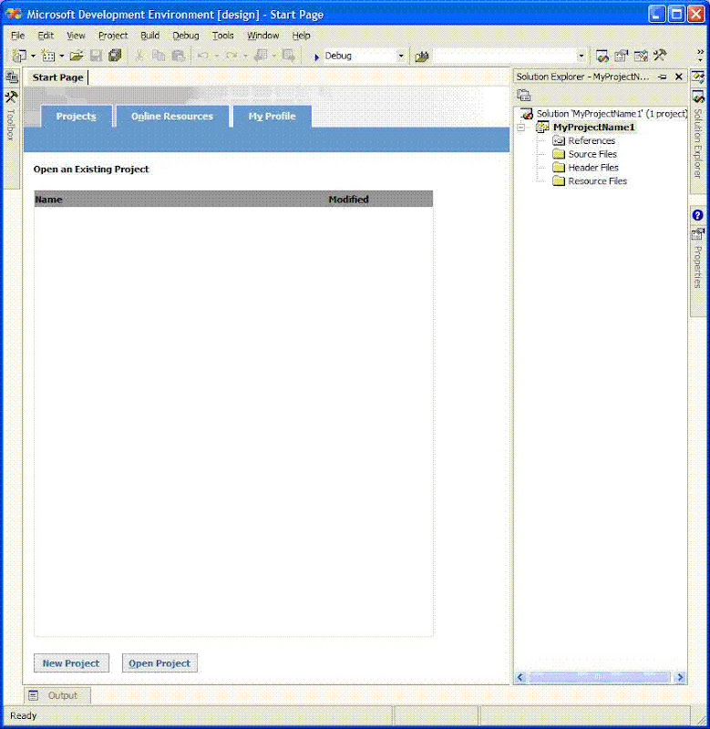Open the Output window tab

(x=57, y=695)
